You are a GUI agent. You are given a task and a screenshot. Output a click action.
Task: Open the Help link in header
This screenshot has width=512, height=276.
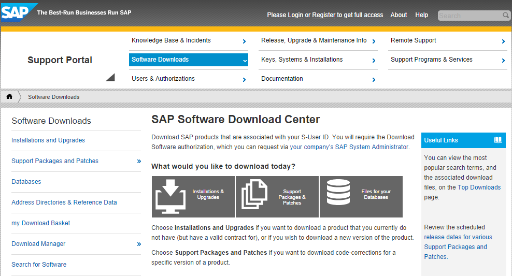coord(421,15)
